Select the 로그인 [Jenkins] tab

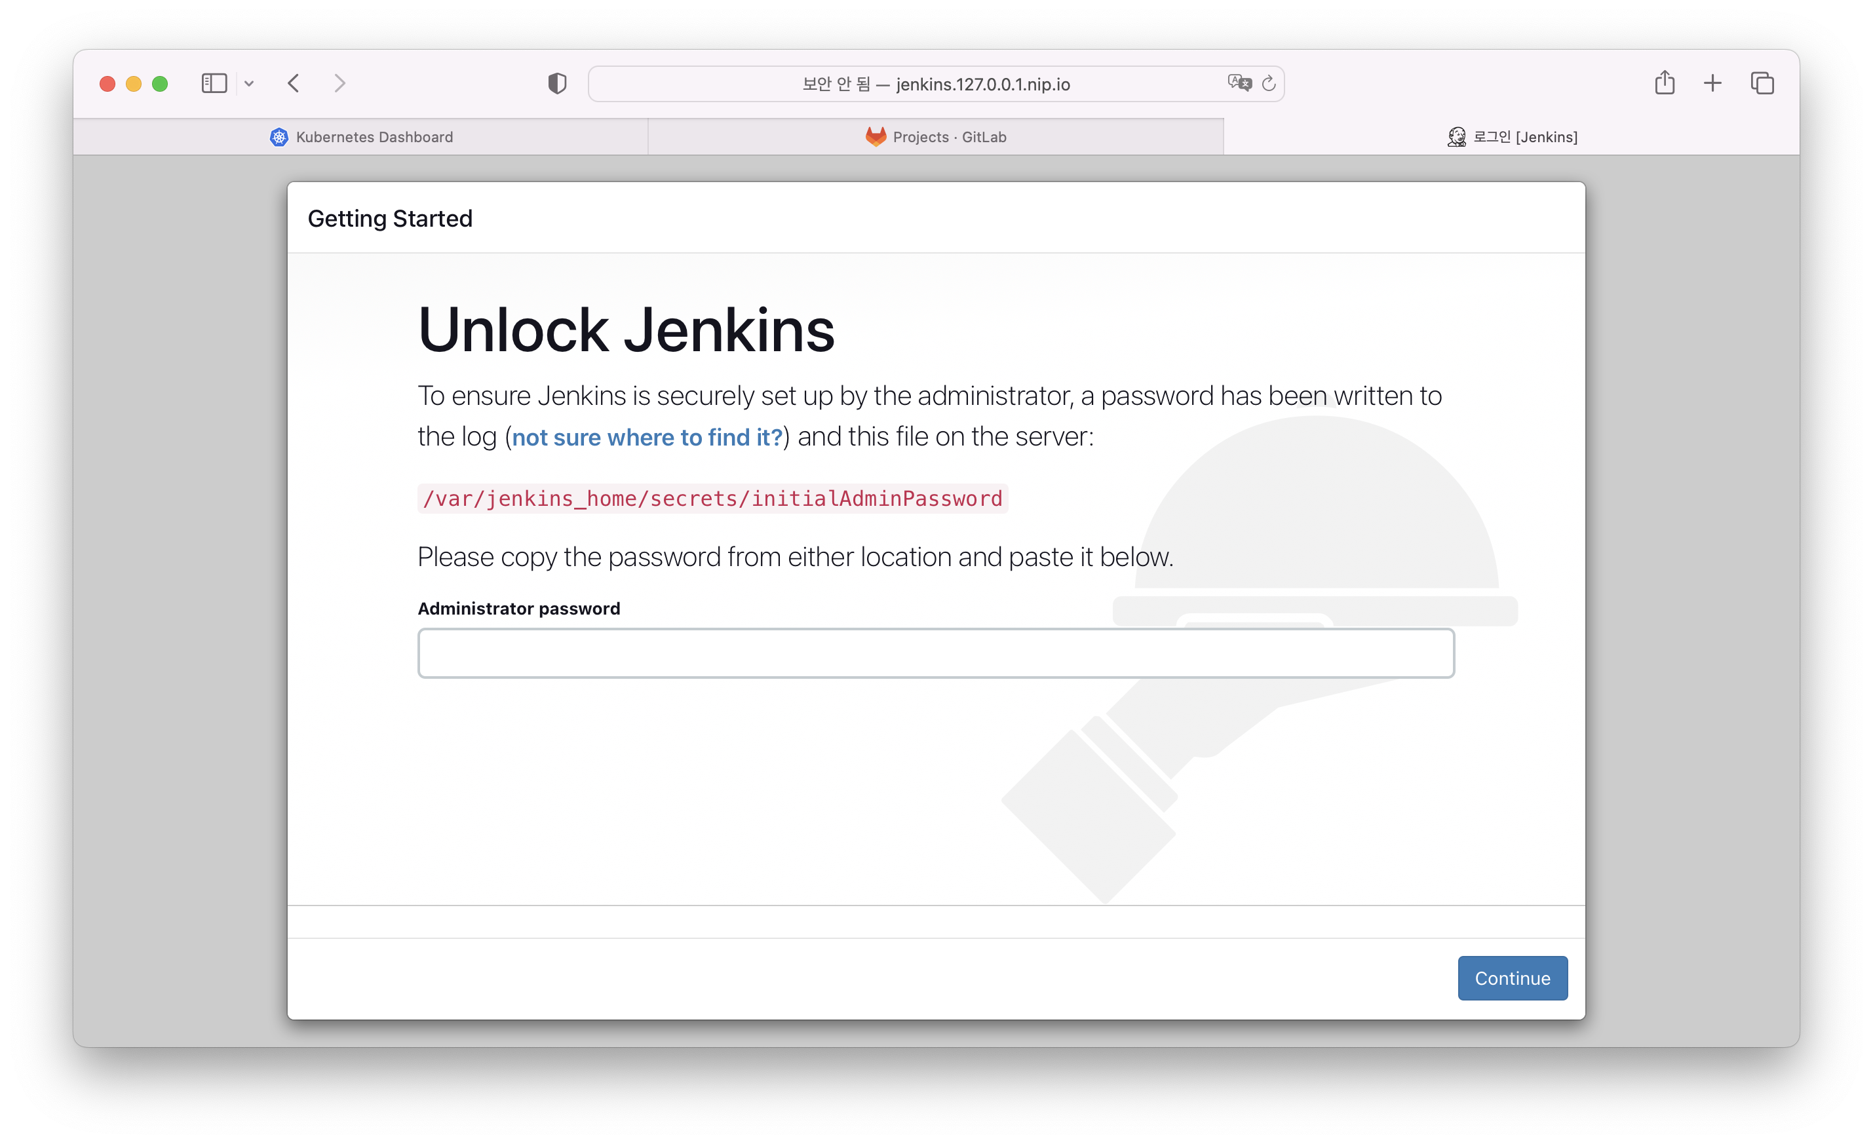pyautogui.click(x=1511, y=137)
